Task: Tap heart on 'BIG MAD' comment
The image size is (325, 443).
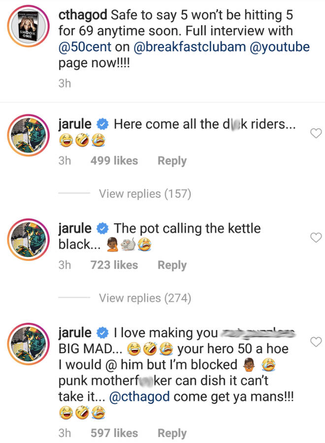Action: point(316,342)
